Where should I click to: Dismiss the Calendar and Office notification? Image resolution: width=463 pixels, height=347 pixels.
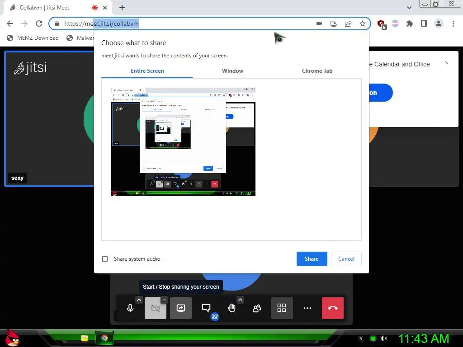click(x=447, y=63)
